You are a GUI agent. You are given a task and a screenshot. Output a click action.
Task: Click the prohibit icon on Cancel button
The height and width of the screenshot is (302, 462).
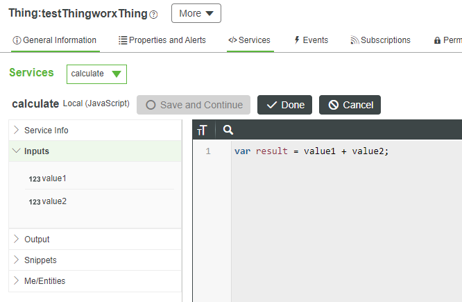(334, 105)
